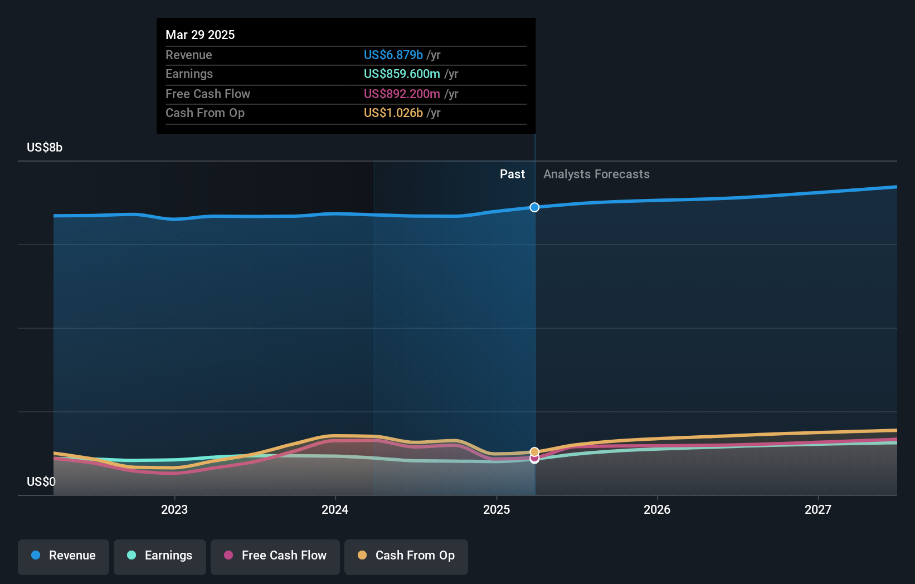Click the Analysts Forecasts label
This screenshot has height=584, width=915.
click(x=596, y=174)
